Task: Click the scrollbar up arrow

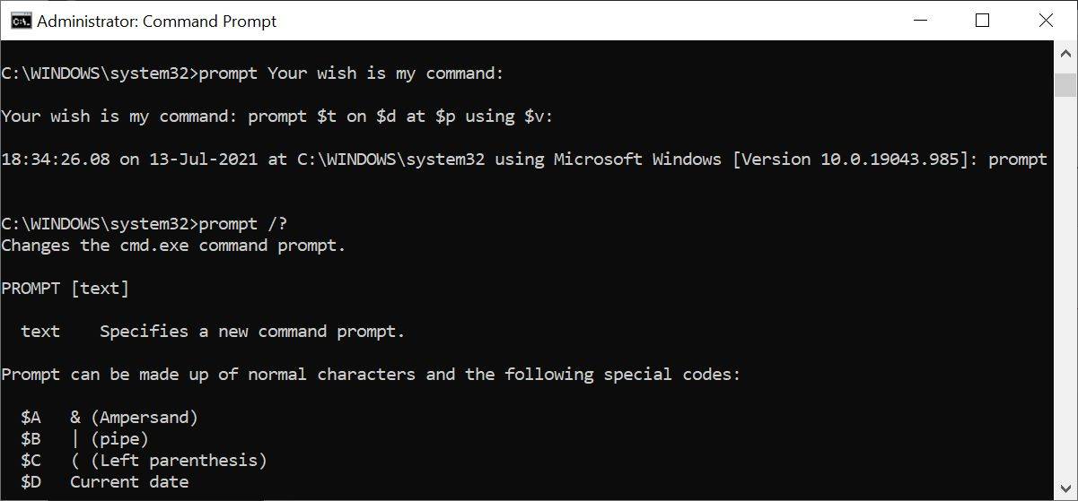Action: click(x=1065, y=53)
